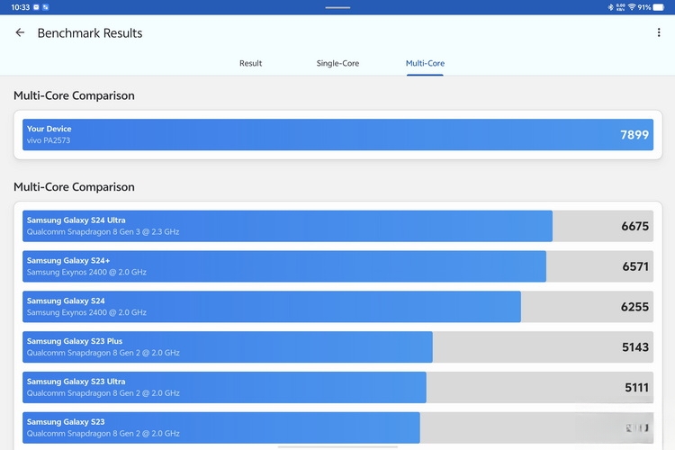Viewport: 675px width, 450px height.
Task: Tap the 6675 score value
Action: (x=634, y=226)
